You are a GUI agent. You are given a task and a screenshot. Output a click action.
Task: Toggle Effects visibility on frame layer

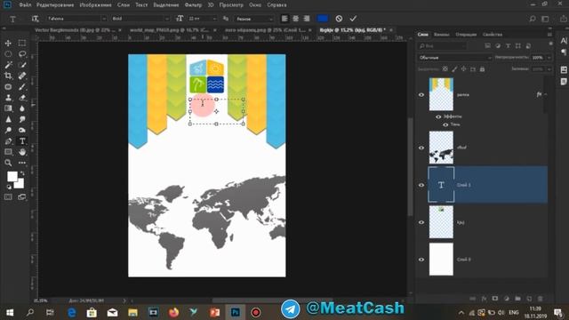tap(438, 116)
